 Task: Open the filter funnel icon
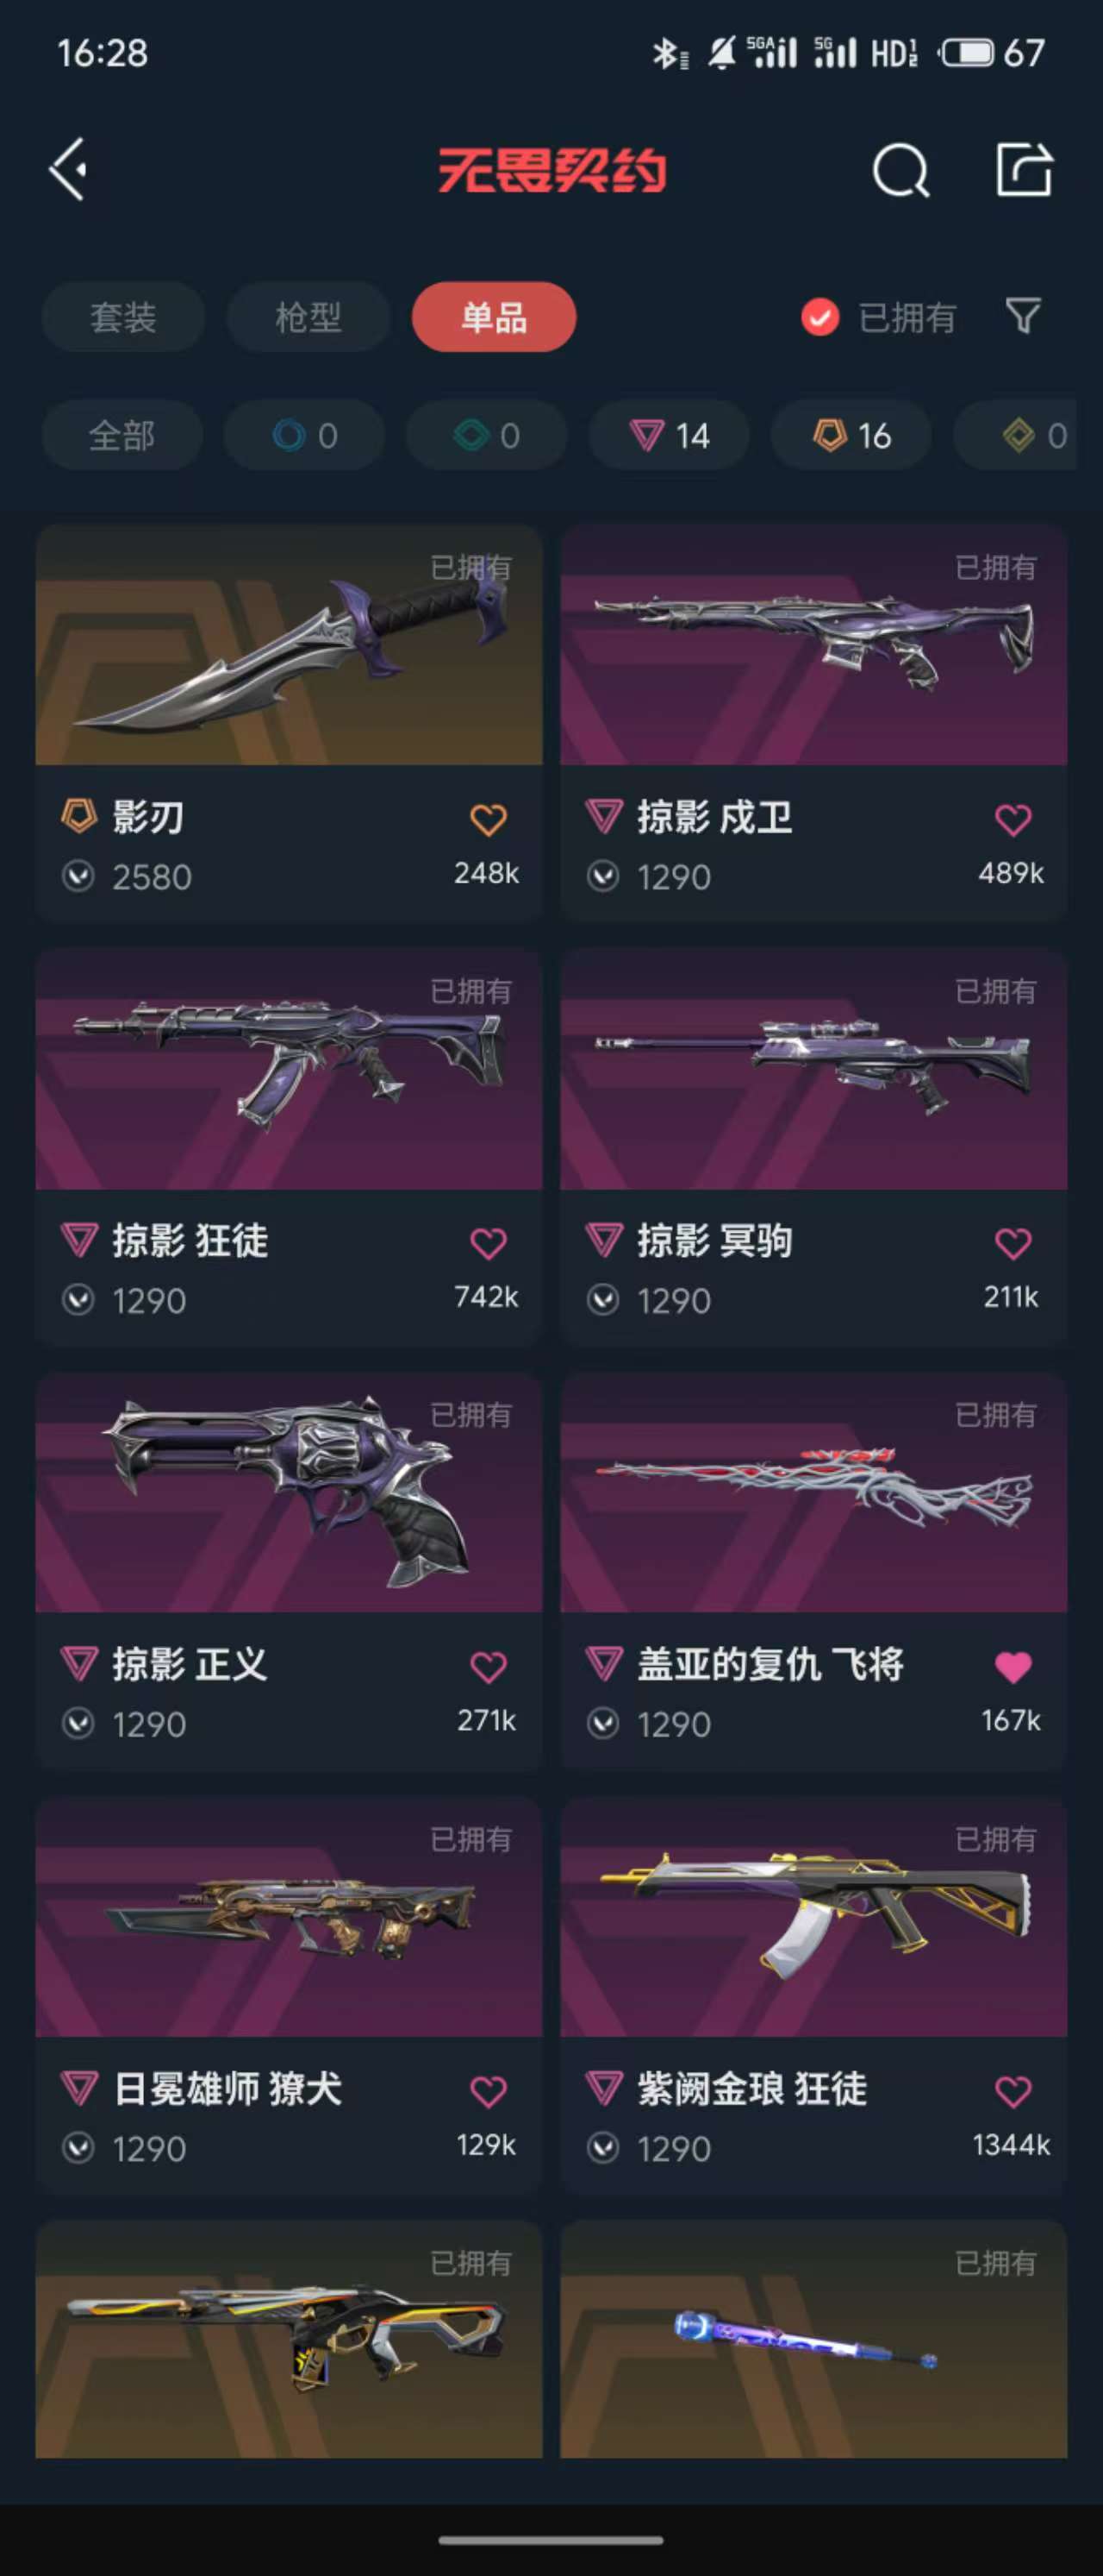(1023, 316)
